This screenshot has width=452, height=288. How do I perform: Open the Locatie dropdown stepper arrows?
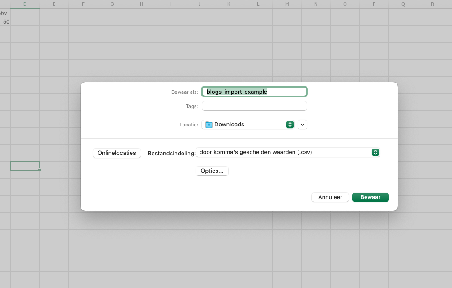[290, 125]
